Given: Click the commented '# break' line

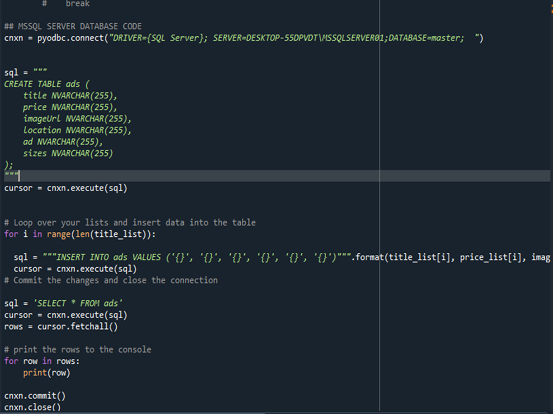Looking at the screenshot, I should point(66,3).
